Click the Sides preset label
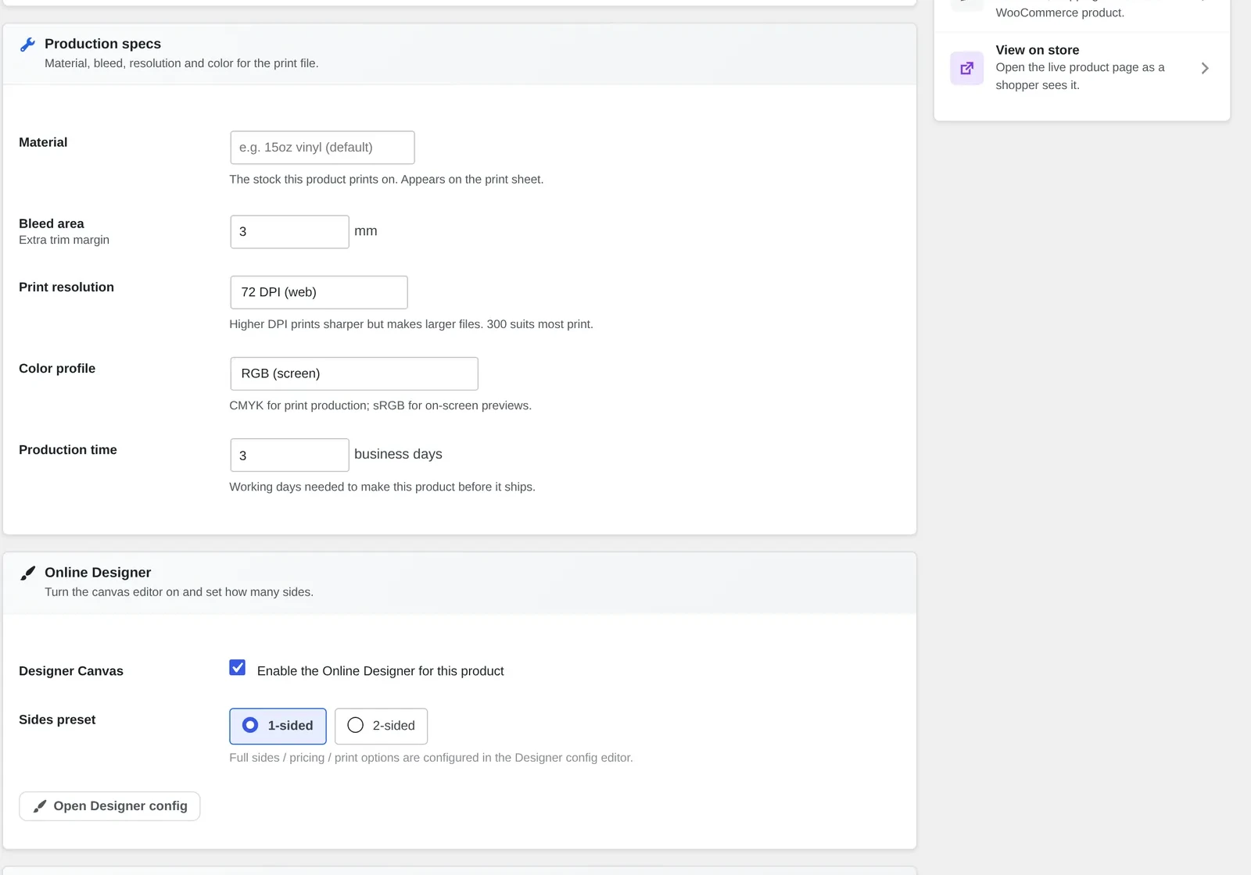Image resolution: width=1251 pixels, height=875 pixels. tap(57, 720)
